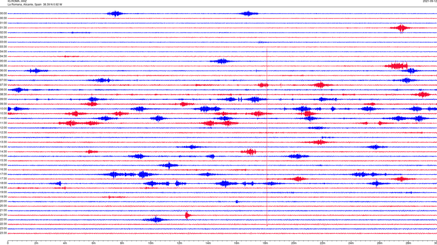Click the 6m tick label on x-axis
This screenshot has height=245, width=437.
(x=94, y=243)
